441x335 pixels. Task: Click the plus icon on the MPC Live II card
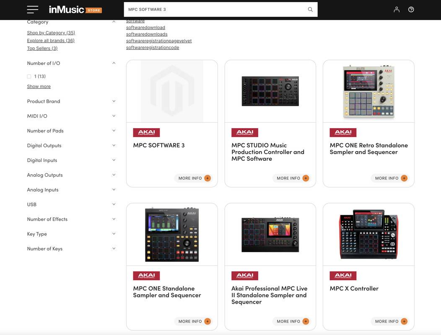(306, 321)
